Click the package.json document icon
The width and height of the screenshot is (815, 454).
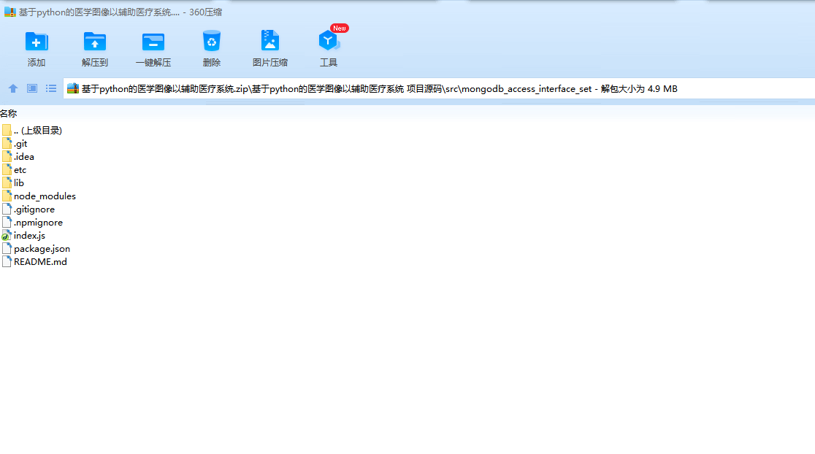click(7, 249)
